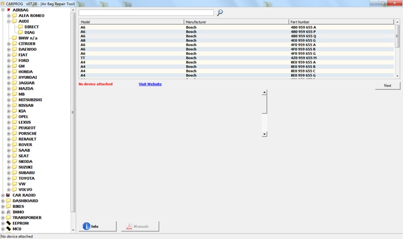
Task: Open the Info button
Action: click(98, 226)
